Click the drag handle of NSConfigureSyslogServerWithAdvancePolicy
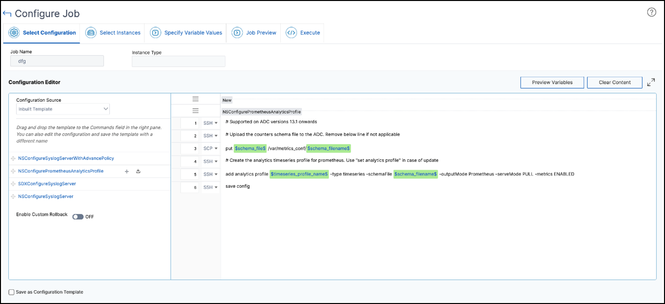The width and height of the screenshot is (665, 304). tap(13, 158)
